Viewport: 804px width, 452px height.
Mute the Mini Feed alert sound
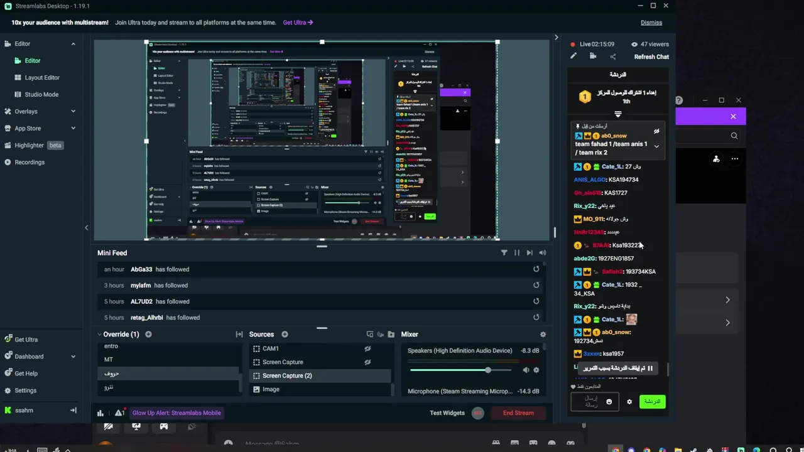pos(543,253)
